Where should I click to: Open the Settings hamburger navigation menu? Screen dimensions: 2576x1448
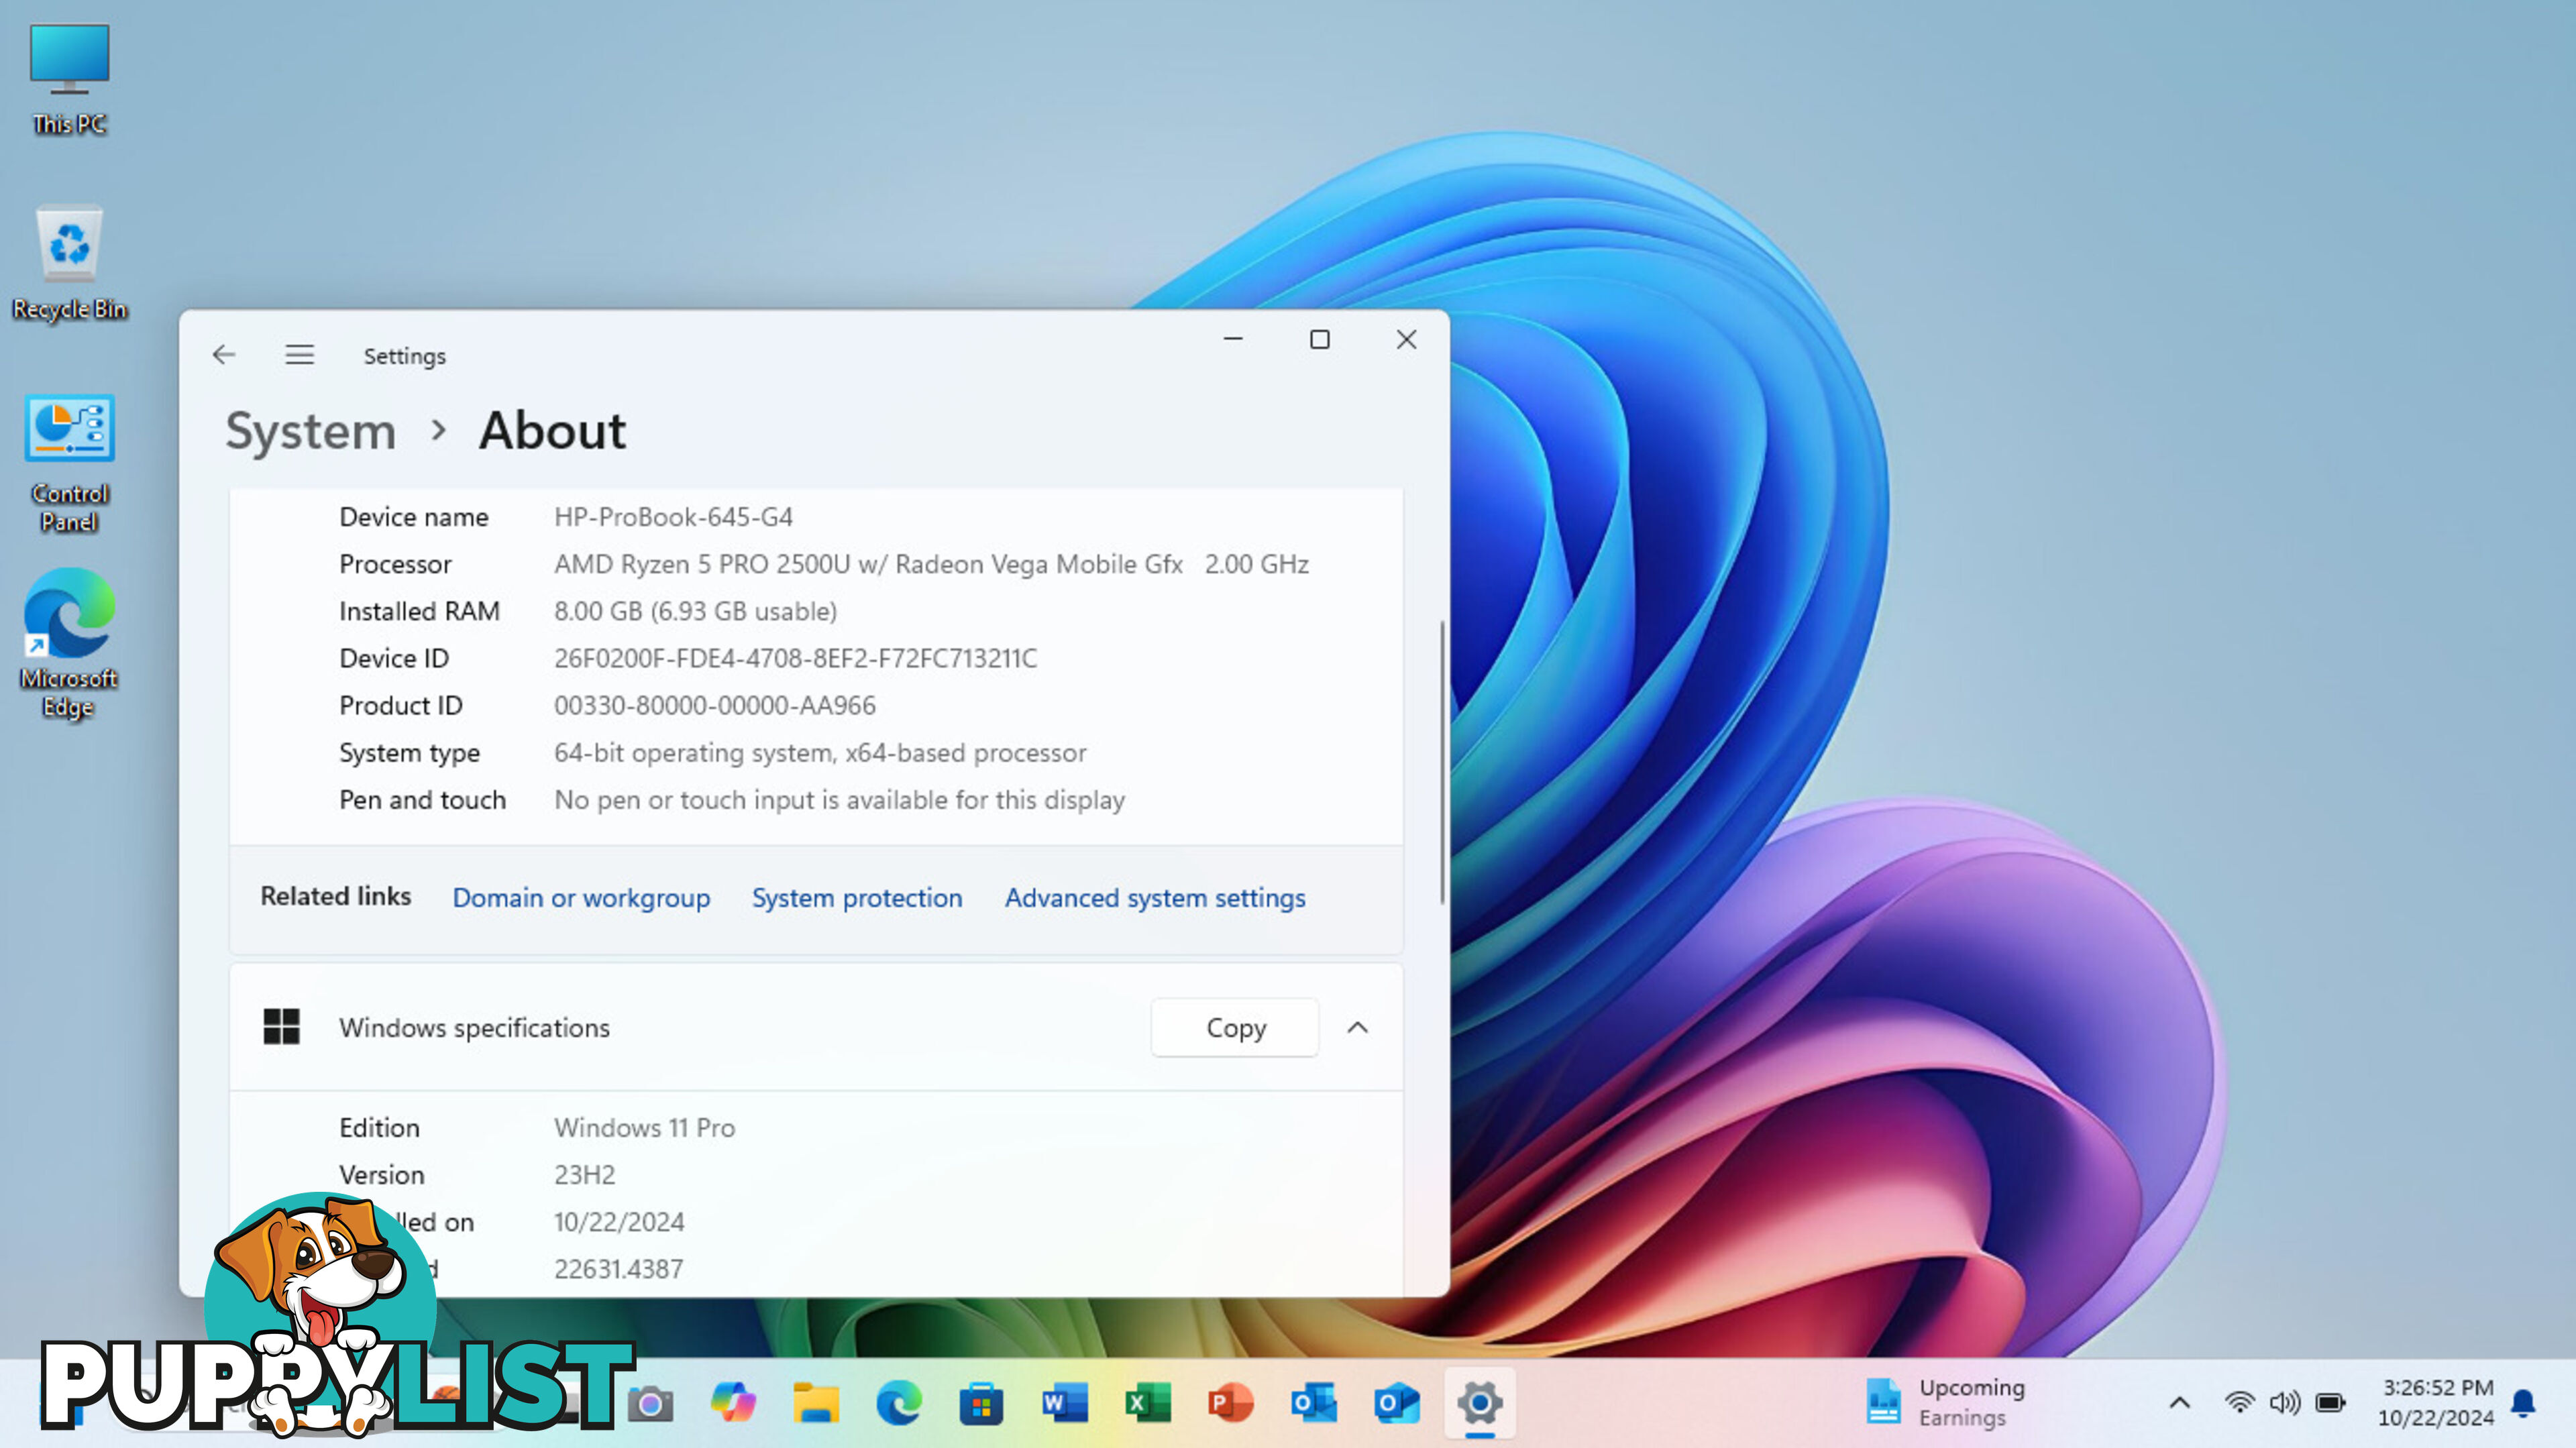tap(299, 355)
